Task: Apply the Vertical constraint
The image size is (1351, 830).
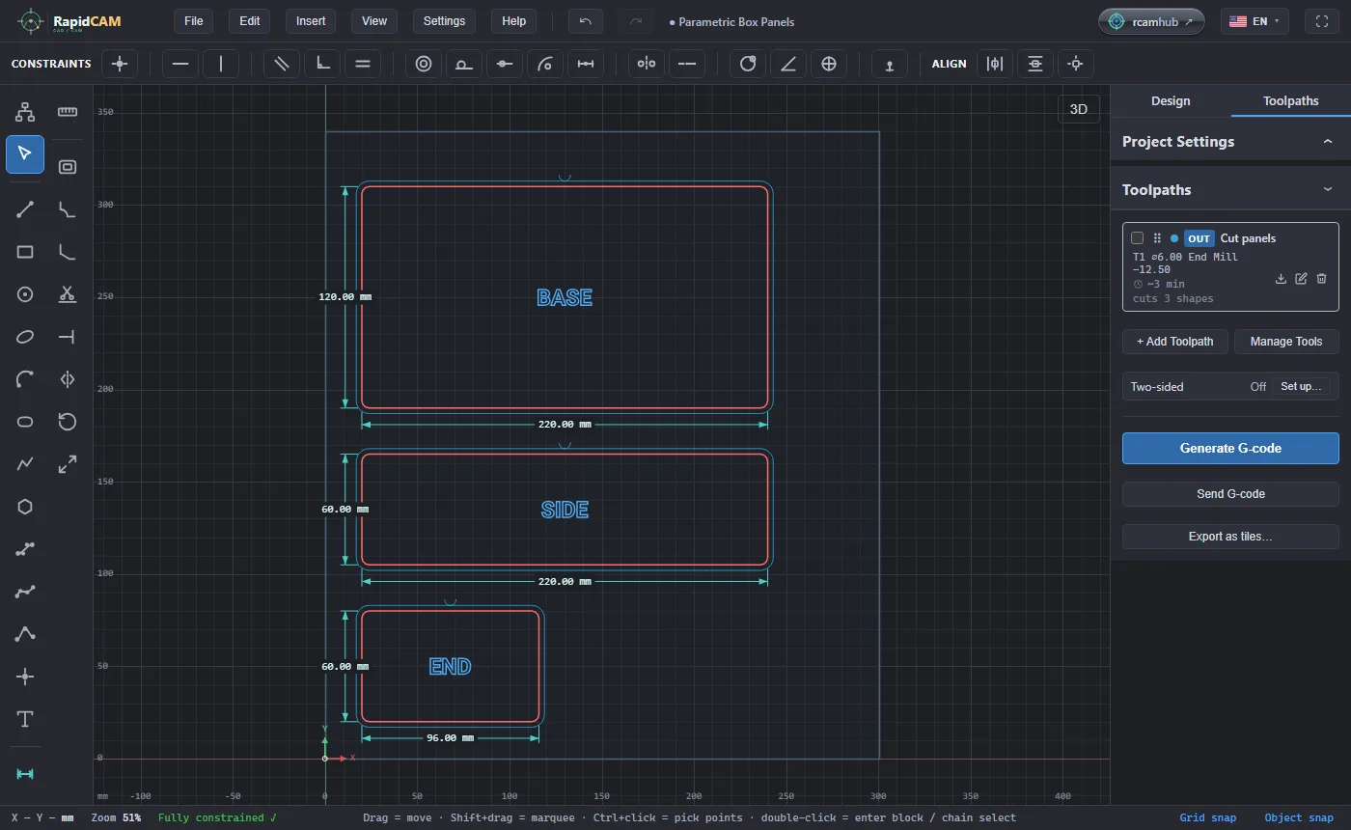Action: (x=221, y=64)
